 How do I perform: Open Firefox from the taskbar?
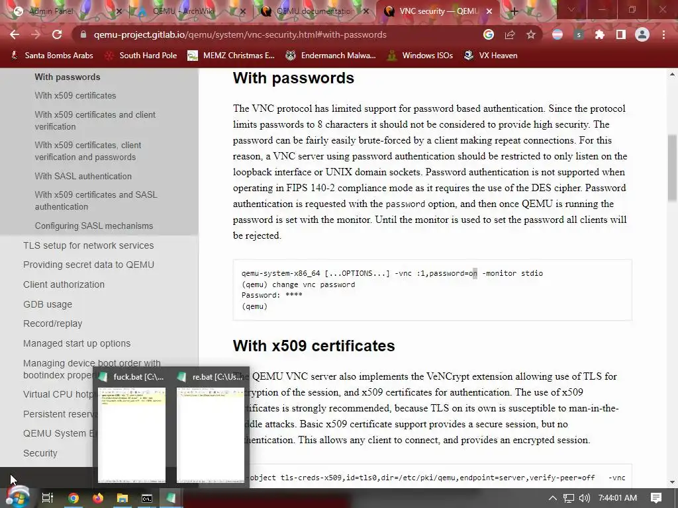tap(98, 498)
